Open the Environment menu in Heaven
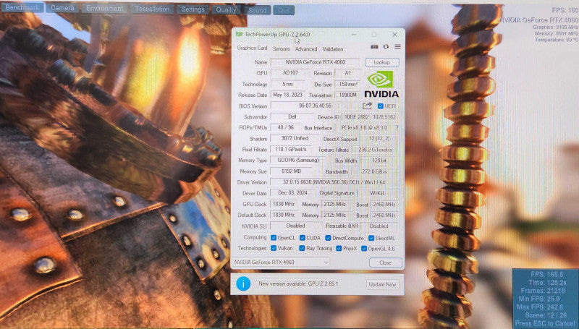579x329 pixels. tap(104, 9)
